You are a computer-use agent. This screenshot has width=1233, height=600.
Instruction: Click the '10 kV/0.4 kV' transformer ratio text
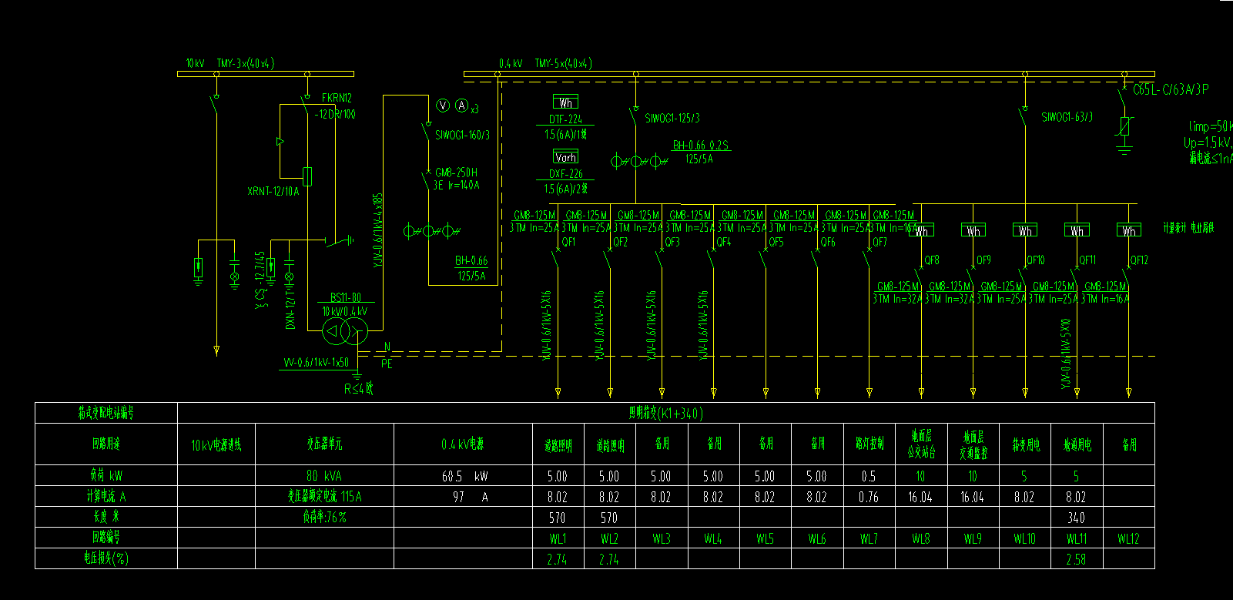click(x=344, y=311)
